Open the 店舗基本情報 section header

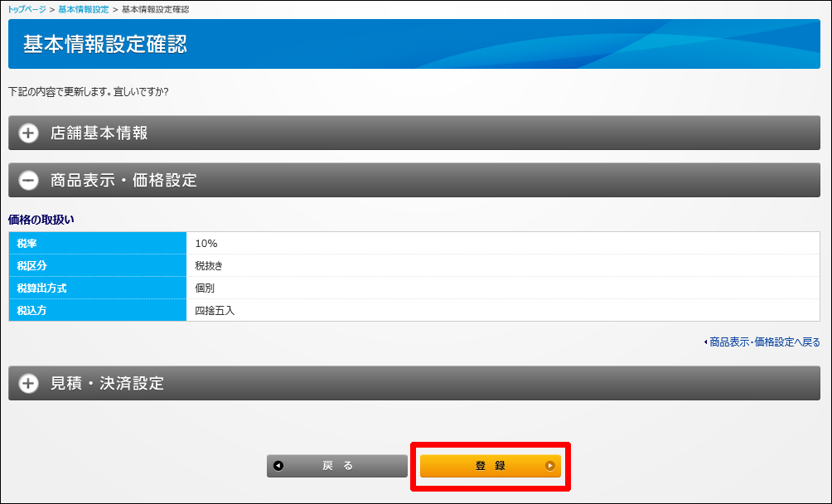point(414,133)
